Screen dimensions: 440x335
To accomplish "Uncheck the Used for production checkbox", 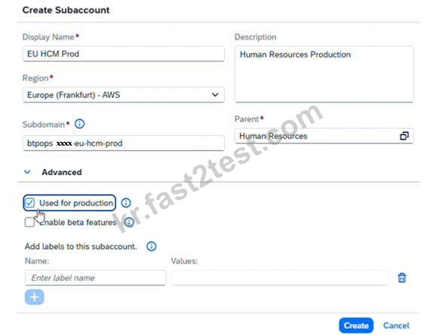I will (x=29, y=202).
